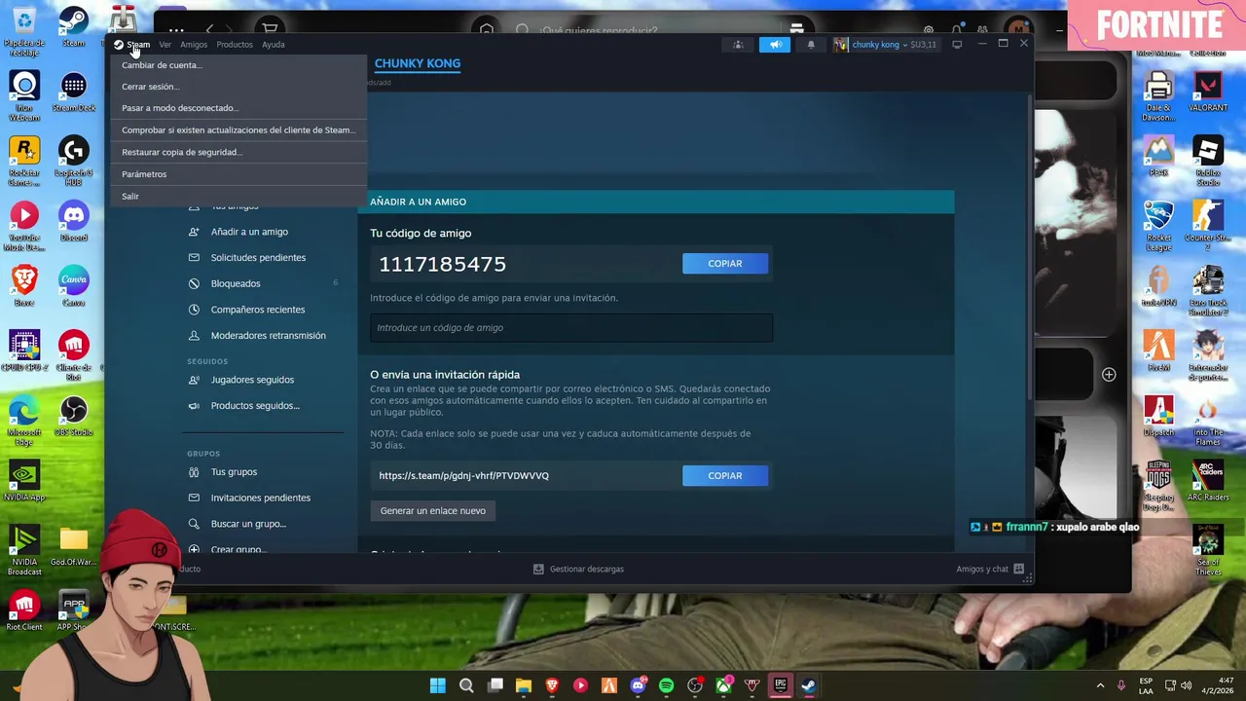Open the Rocket League desktop shortcut
Viewport: 1246px width, 701px height.
[x=1158, y=226]
